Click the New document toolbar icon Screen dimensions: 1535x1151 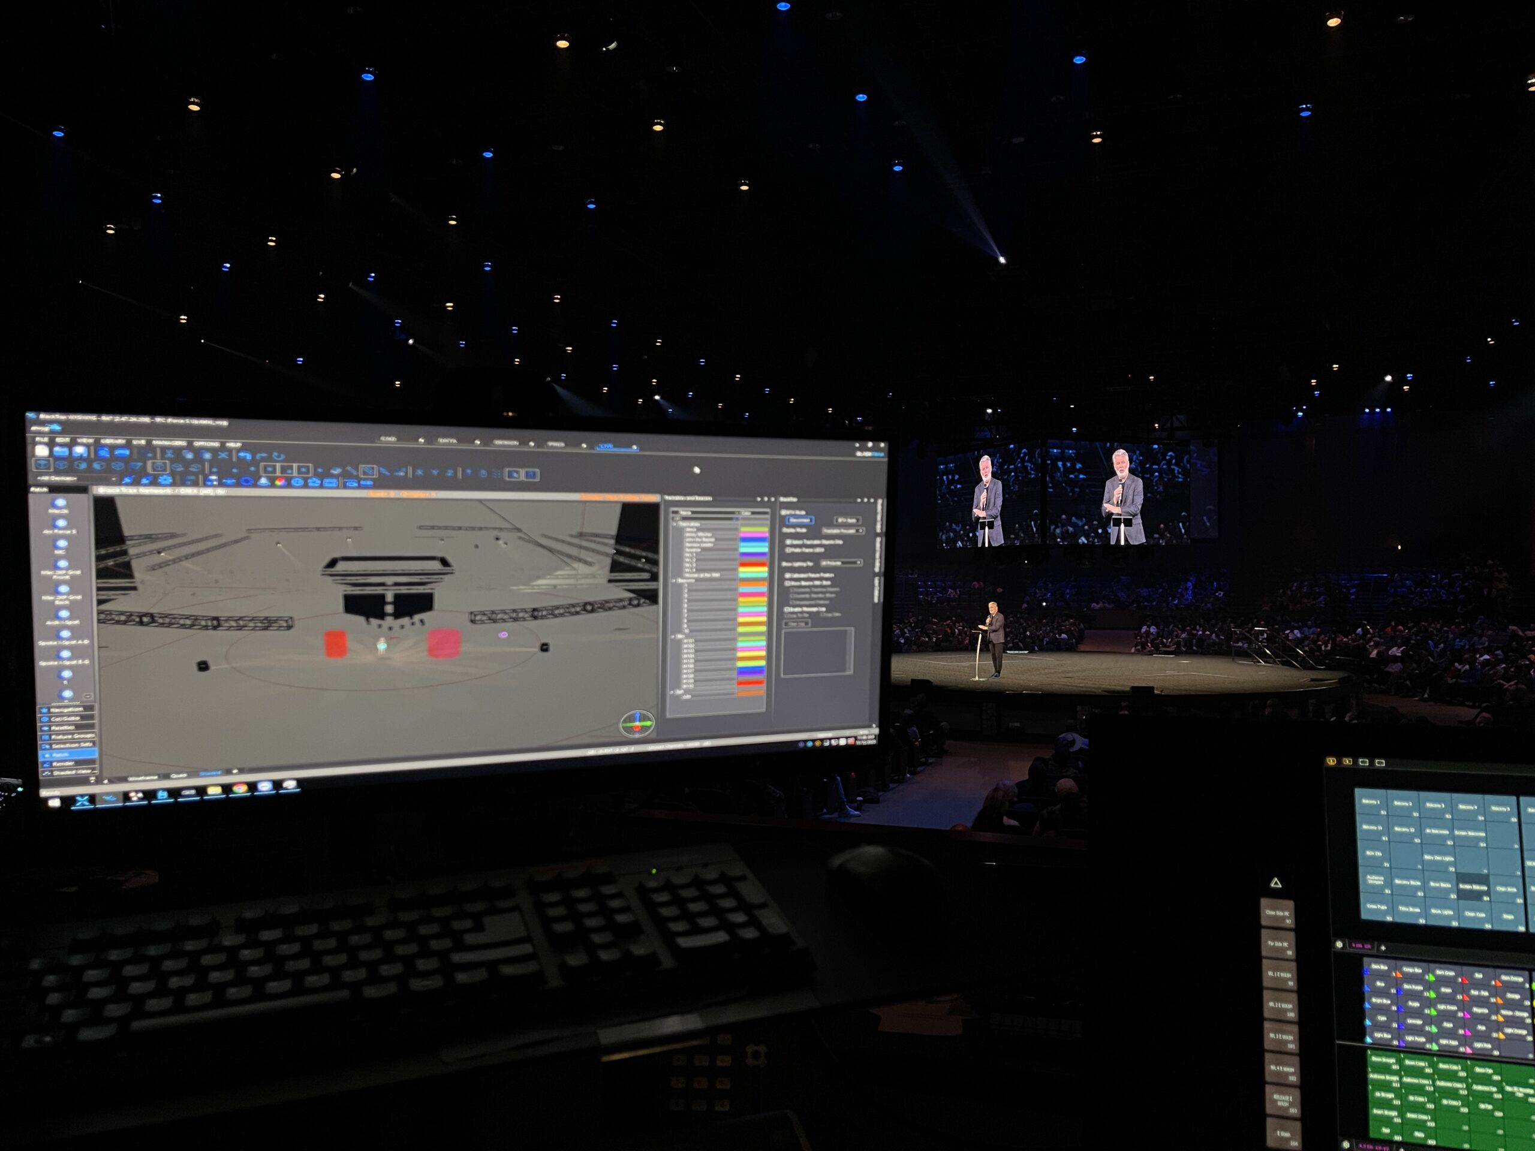(43, 450)
